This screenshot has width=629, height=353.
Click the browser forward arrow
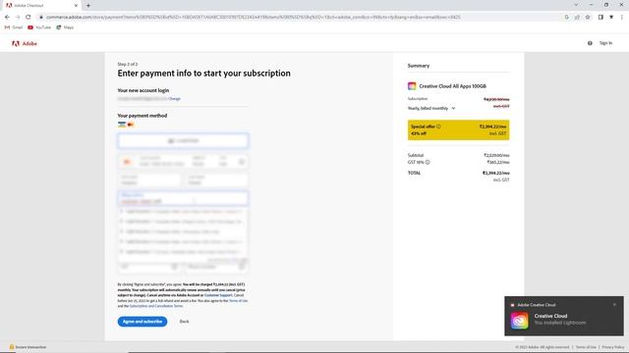18,18
